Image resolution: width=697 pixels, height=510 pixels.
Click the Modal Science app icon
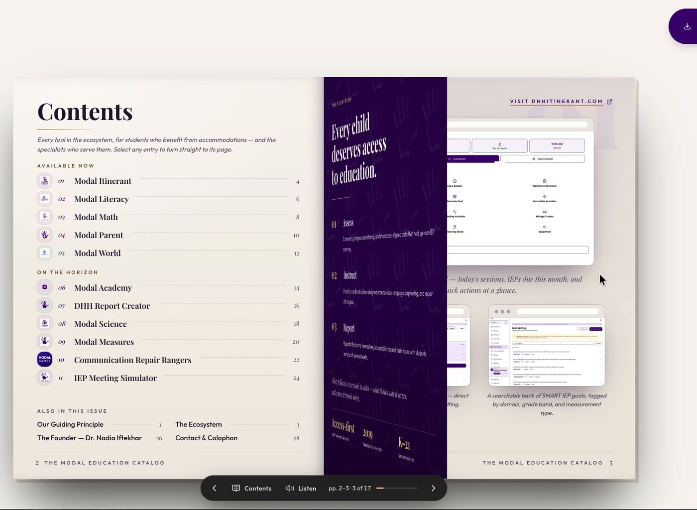45,323
